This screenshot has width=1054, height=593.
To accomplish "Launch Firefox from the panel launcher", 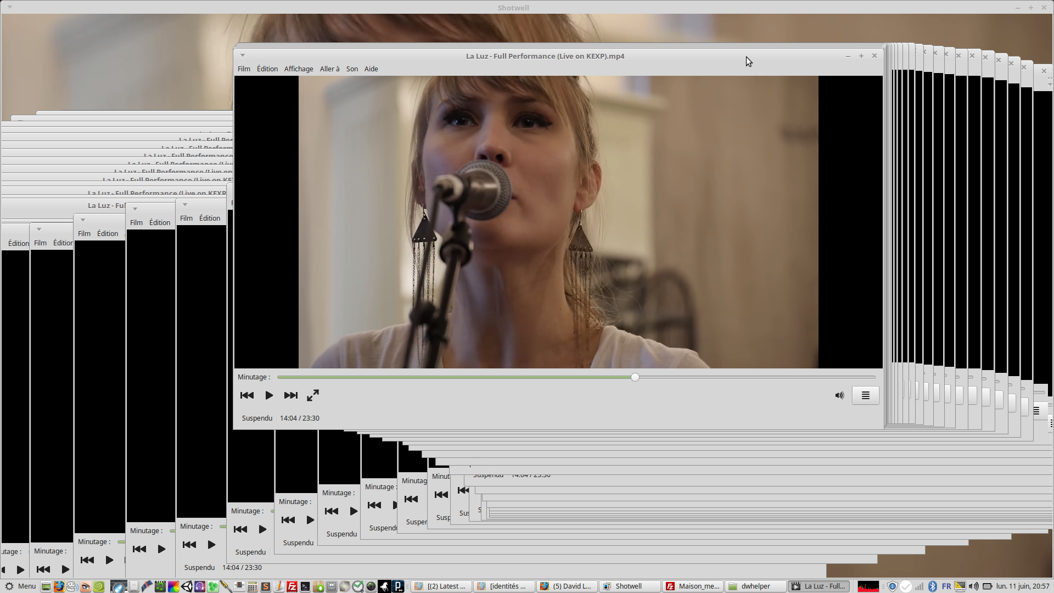I will coord(59,586).
